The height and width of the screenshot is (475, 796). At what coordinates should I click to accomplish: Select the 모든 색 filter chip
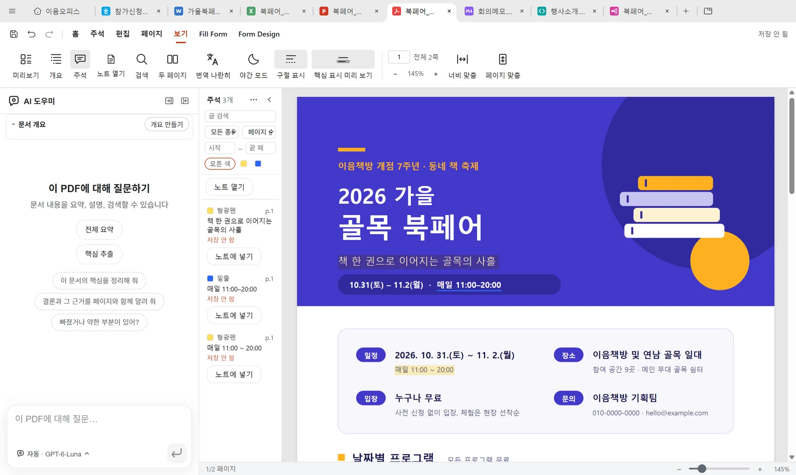(220, 164)
